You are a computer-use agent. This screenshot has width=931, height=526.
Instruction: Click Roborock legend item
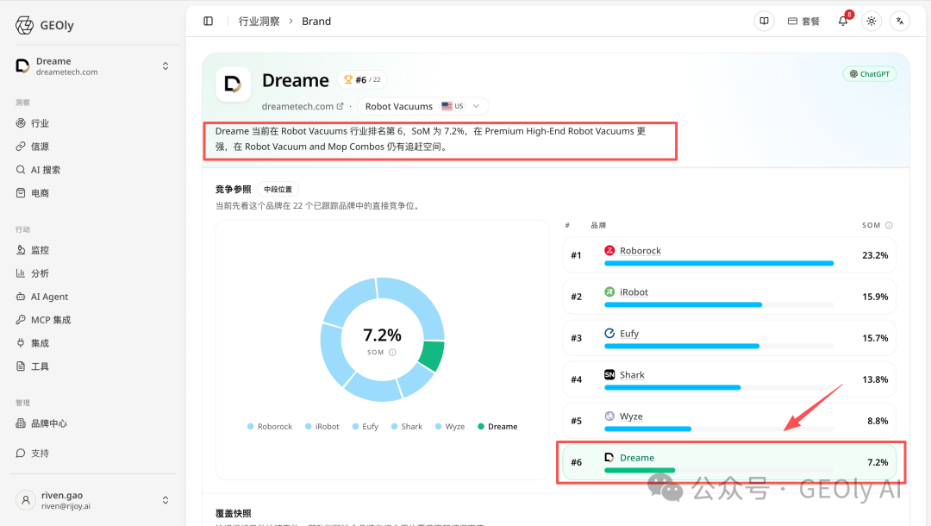[x=270, y=426]
